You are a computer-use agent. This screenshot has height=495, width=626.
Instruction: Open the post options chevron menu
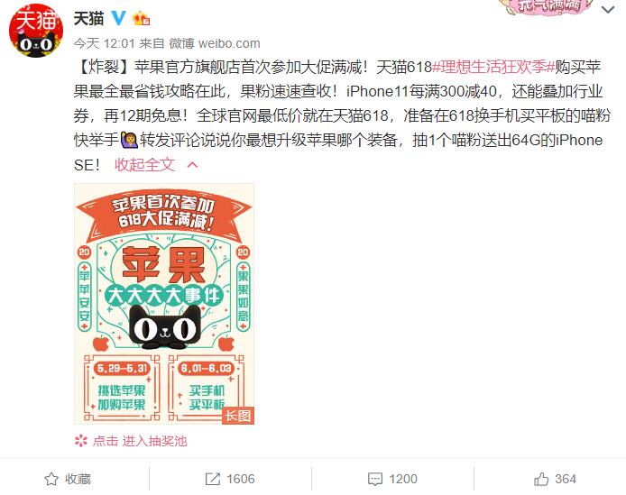[x=608, y=9]
